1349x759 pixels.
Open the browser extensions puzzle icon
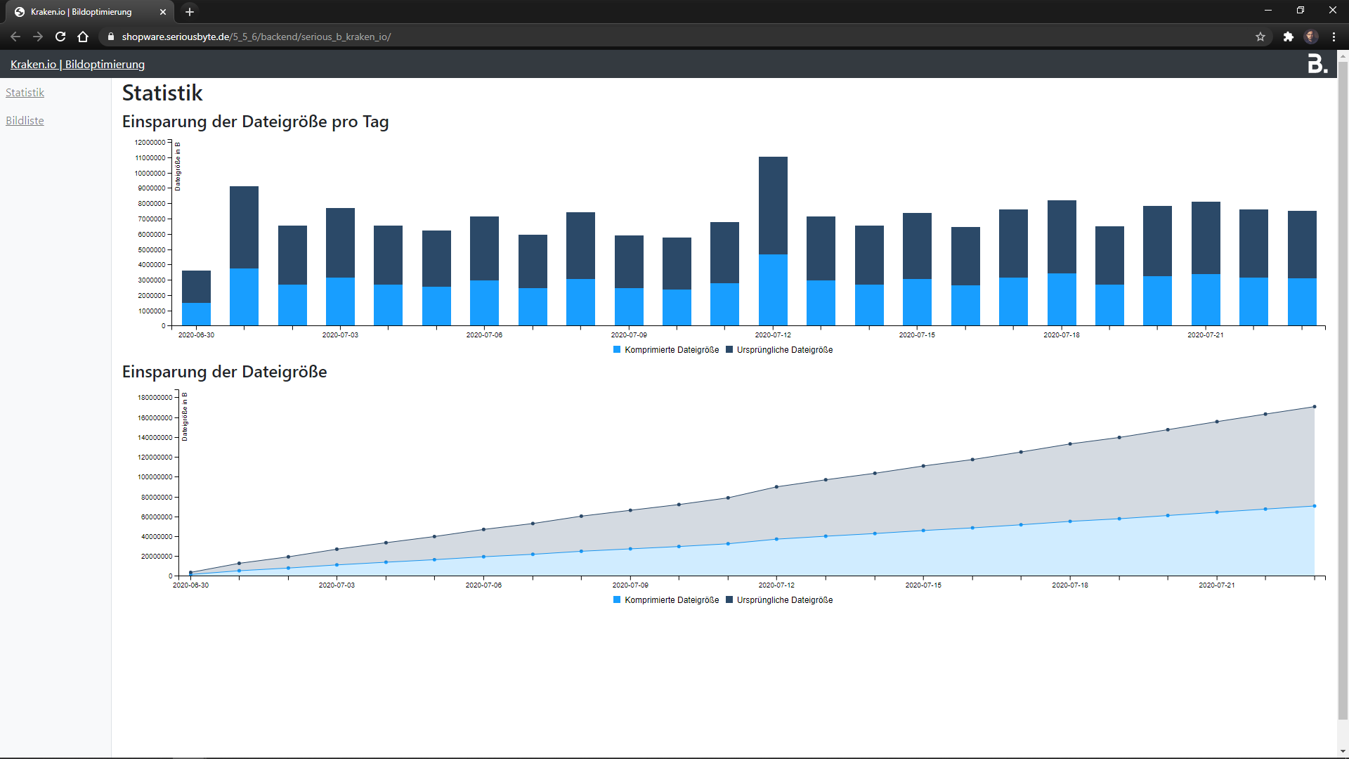click(x=1288, y=37)
